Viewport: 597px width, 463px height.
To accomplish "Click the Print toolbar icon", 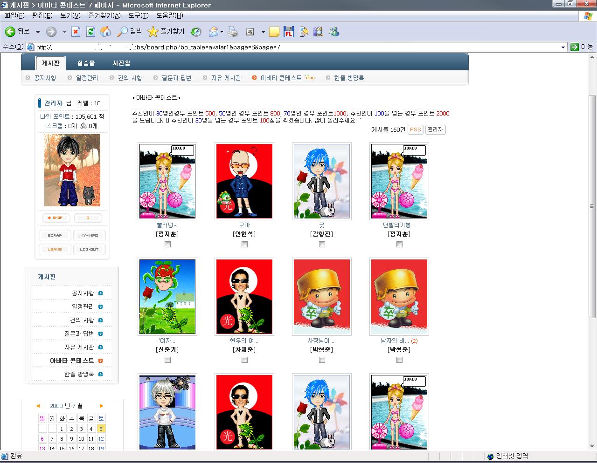I will [233, 32].
